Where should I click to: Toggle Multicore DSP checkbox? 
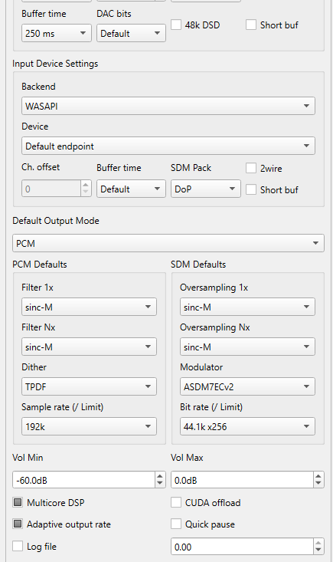point(18,502)
